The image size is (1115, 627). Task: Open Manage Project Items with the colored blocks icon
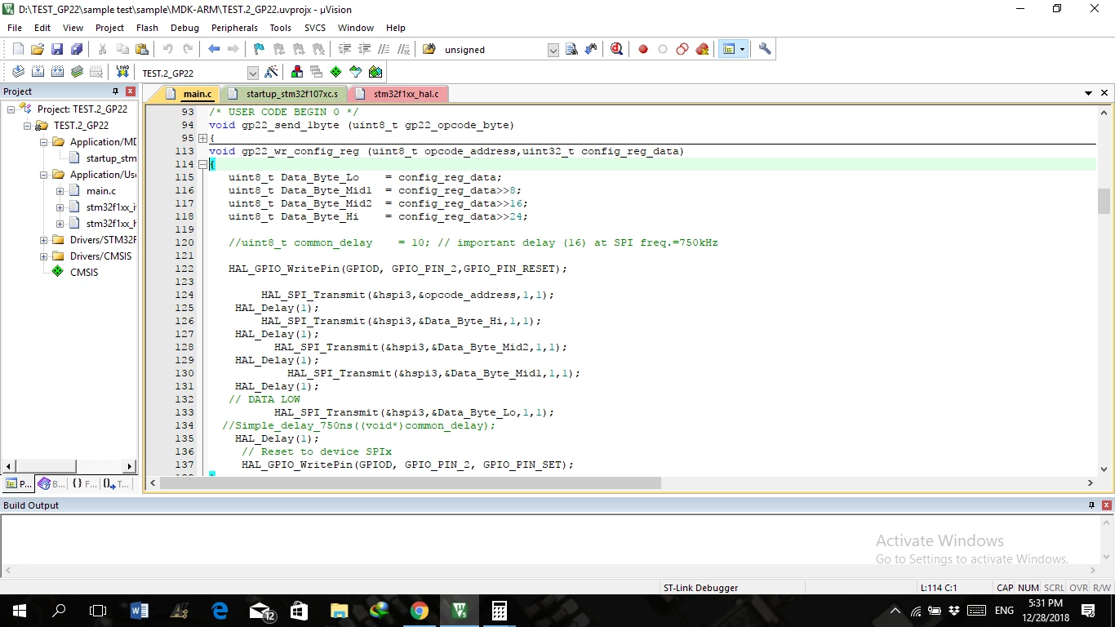point(297,72)
